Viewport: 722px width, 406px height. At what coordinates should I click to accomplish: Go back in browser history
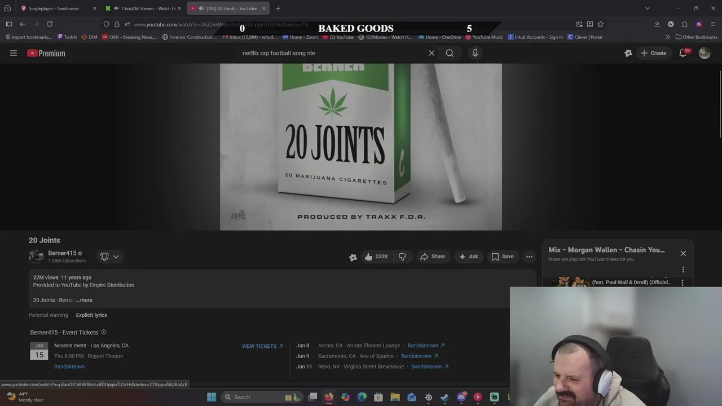pyautogui.click(x=23, y=24)
